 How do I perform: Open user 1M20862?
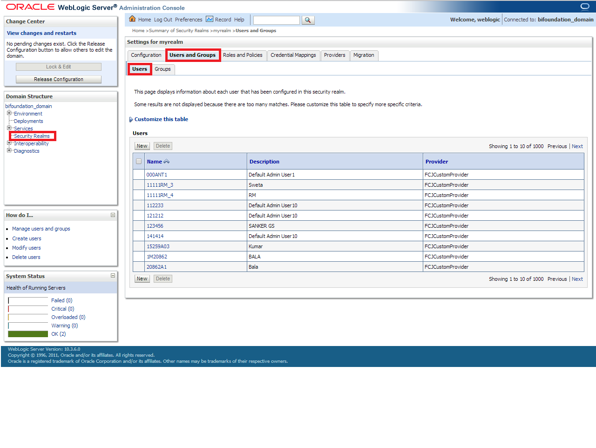pyautogui.click(x=157, y=257)
